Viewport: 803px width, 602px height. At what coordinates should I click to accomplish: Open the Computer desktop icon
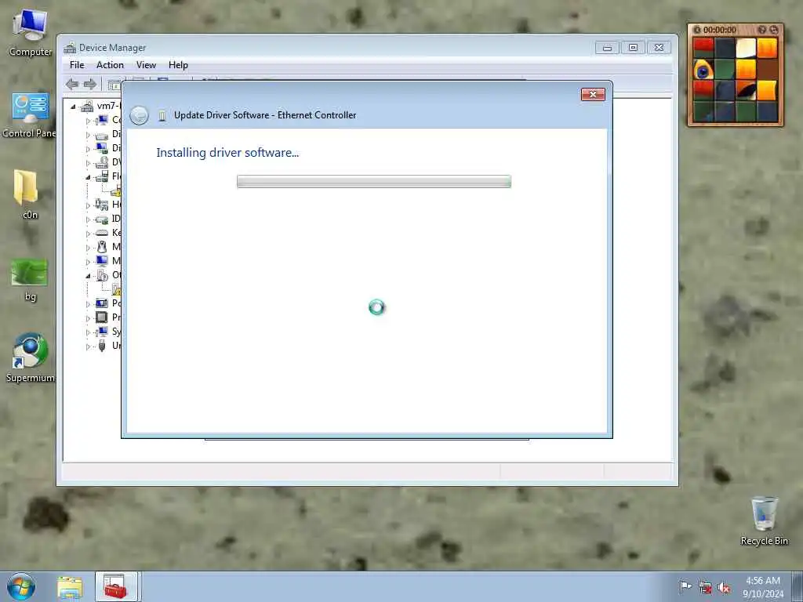[31, 33]
